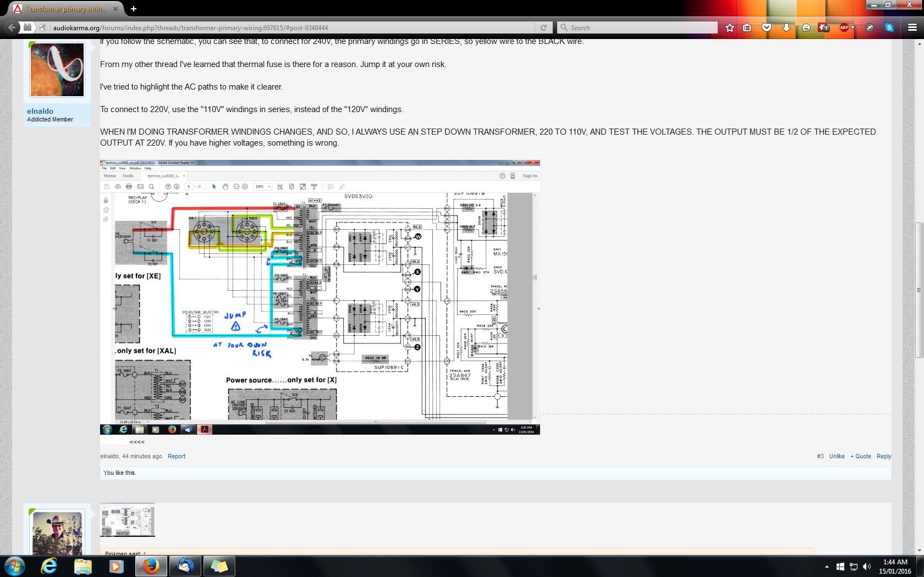924x577 pixels.
Task: Click the 'You like this.' text
Action: pos(119,473)
